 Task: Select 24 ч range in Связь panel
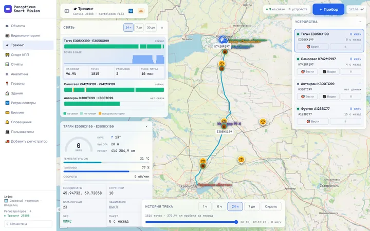tap(128, 28)
